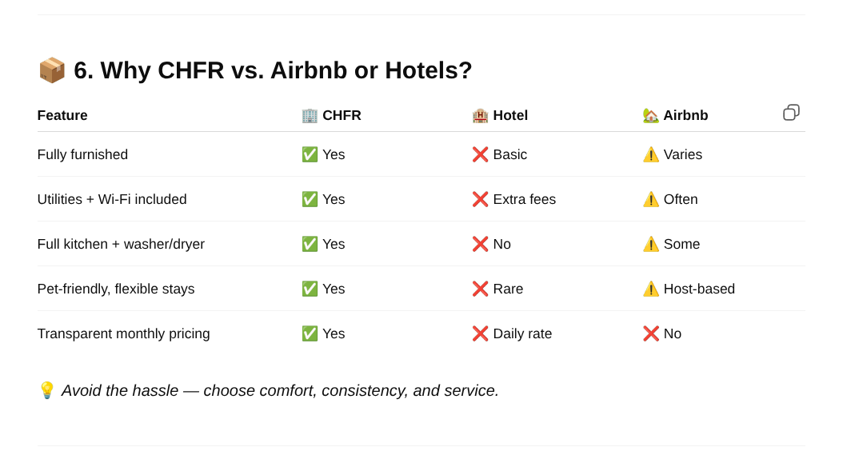Click the warning icon next to Varies

coord(651,154)
